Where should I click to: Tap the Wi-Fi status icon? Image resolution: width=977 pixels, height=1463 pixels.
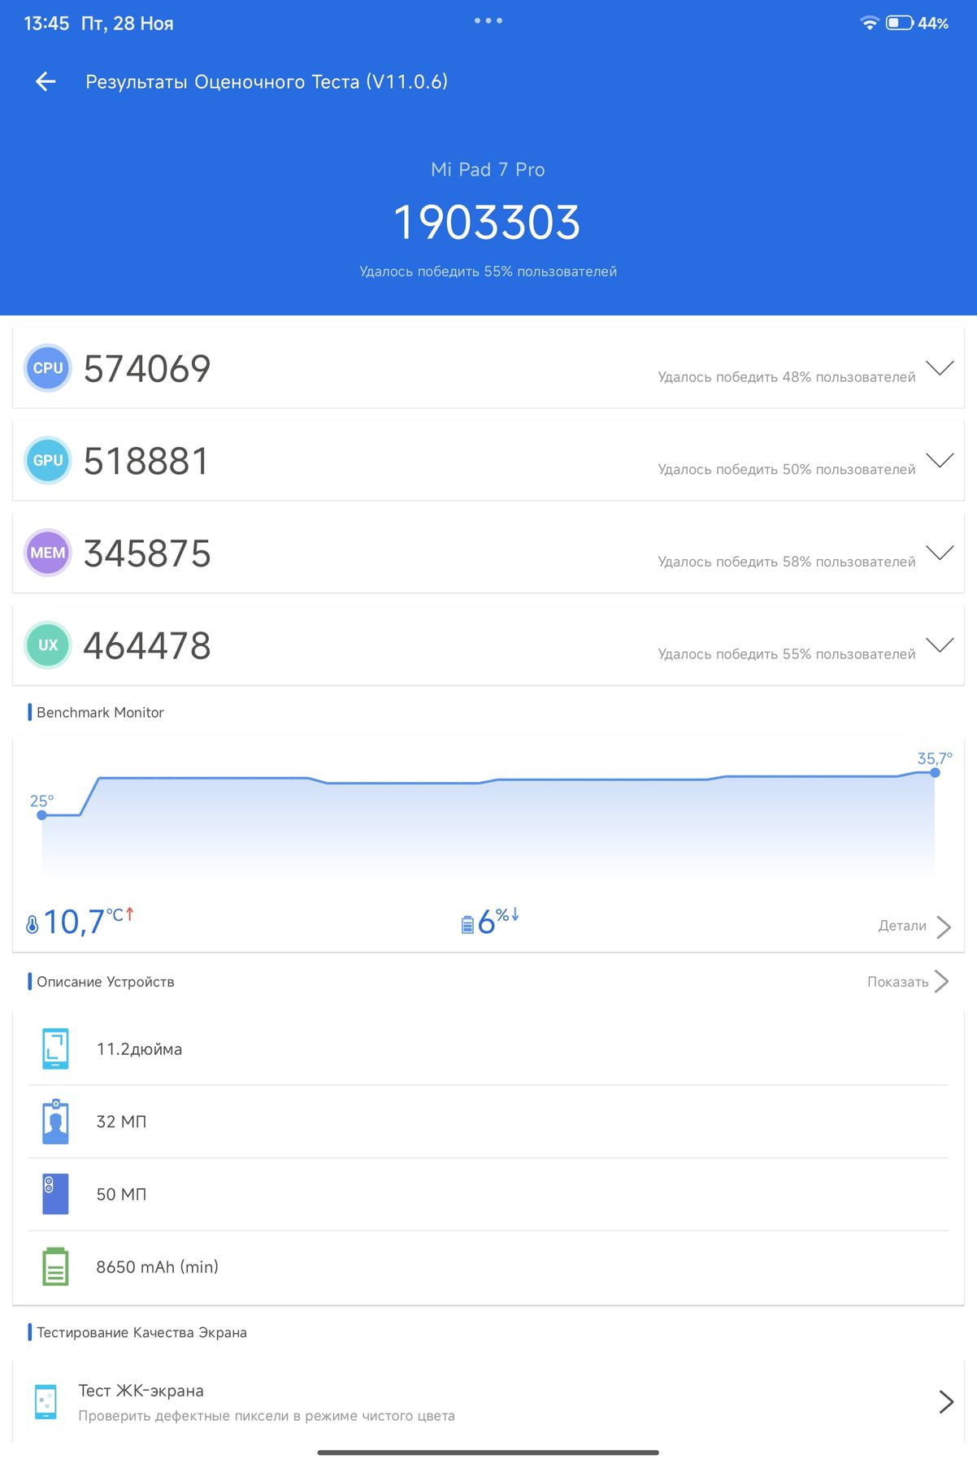870,23
